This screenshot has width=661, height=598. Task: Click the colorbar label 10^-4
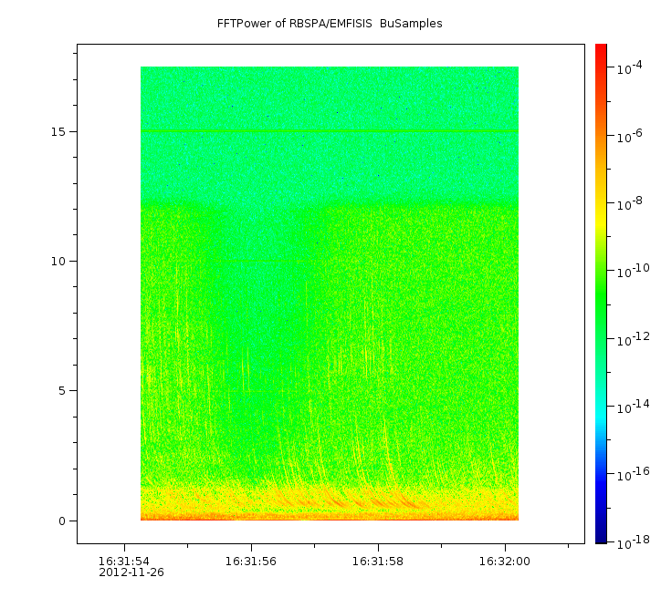(x=630, y=67)
